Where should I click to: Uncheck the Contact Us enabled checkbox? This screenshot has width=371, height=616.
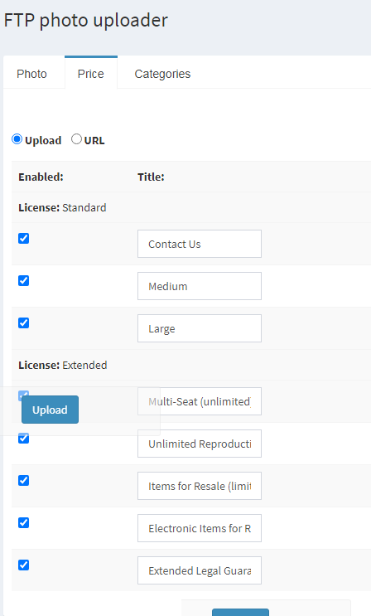tap(23, 239)
